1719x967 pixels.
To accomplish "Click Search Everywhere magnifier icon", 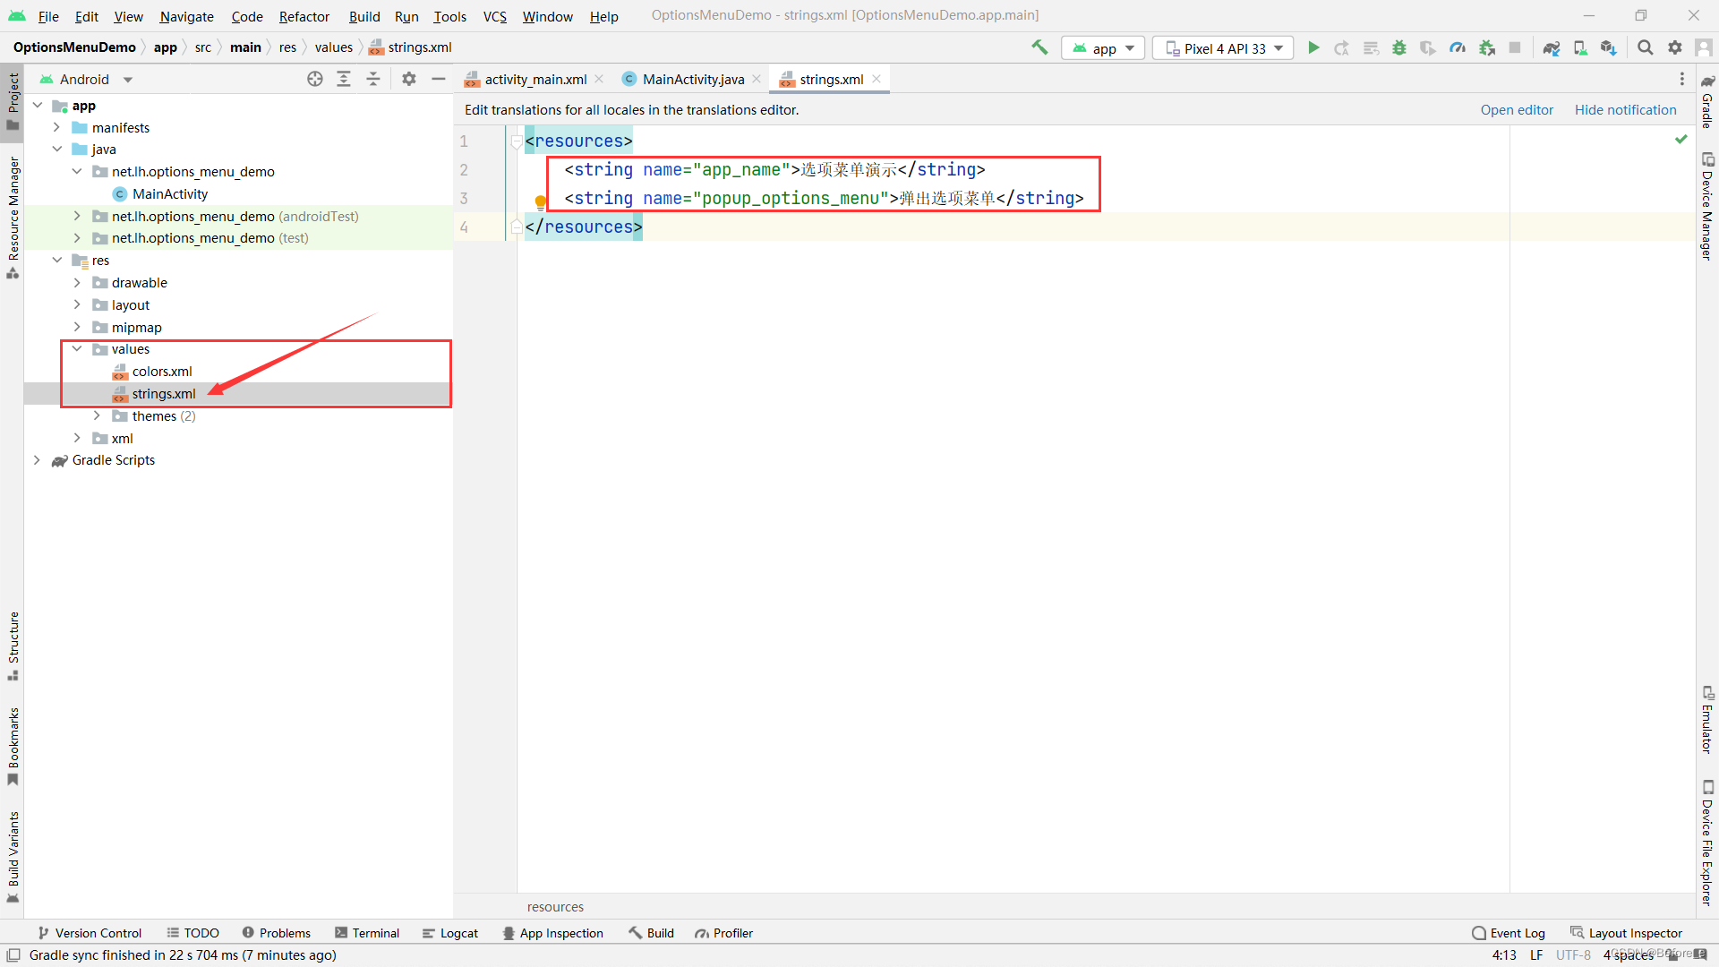I will (1646, 47).
